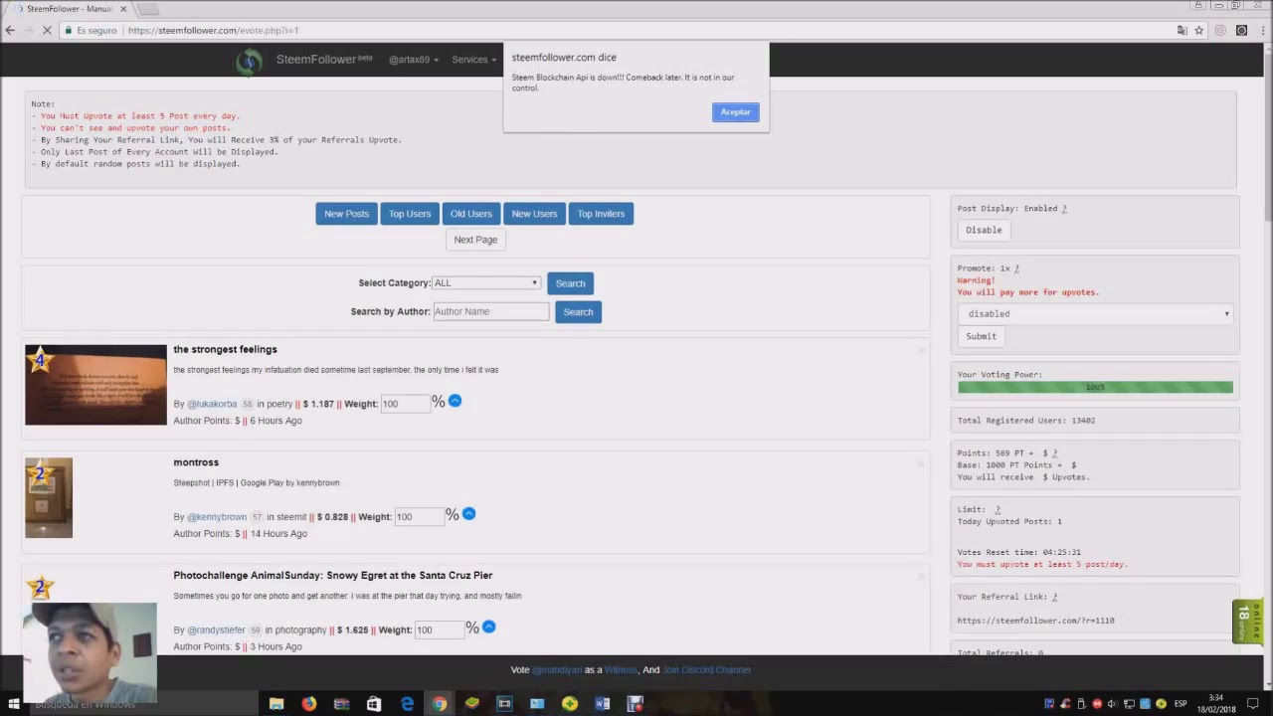Click the dark square extension icon
Image resolution: width=1273 pixels, height=716 pixels.
(x=1241, y=31)
